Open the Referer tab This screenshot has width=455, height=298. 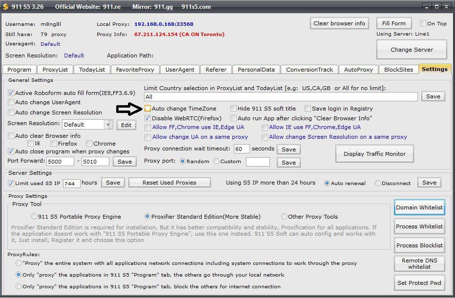click(x=216, y=70)
